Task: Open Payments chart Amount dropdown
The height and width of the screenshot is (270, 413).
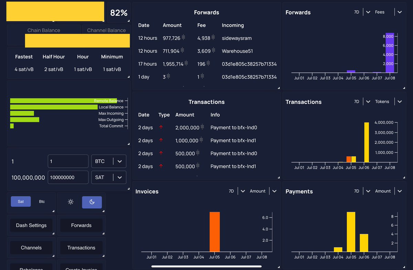Action: coord(388,191)
